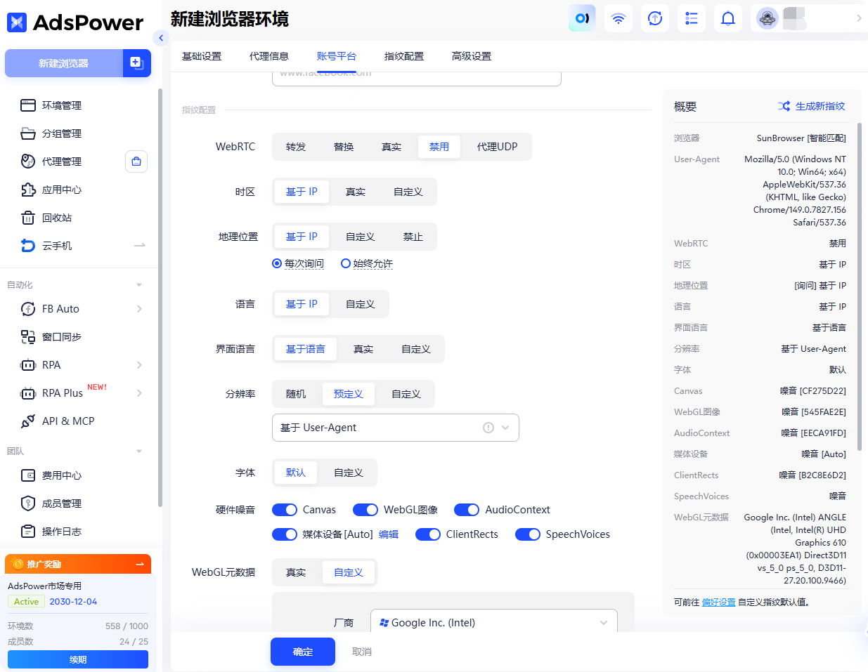Switch to 基础设置 tab
The height and width of the screenshot is (672, 868).
click(x=202, y=56)
